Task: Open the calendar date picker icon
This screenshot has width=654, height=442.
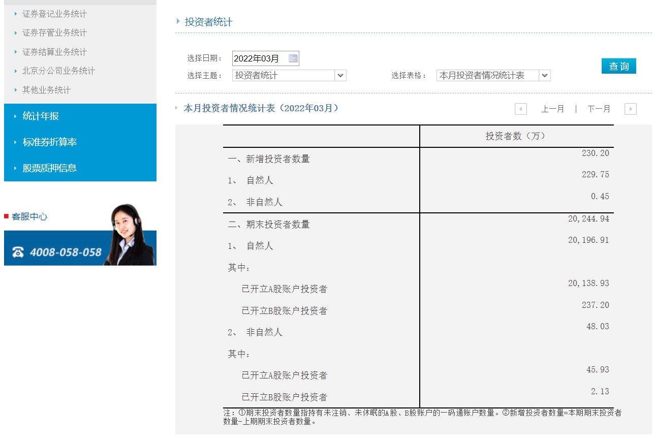Action: pyautogui.click(x=293, y=58)
